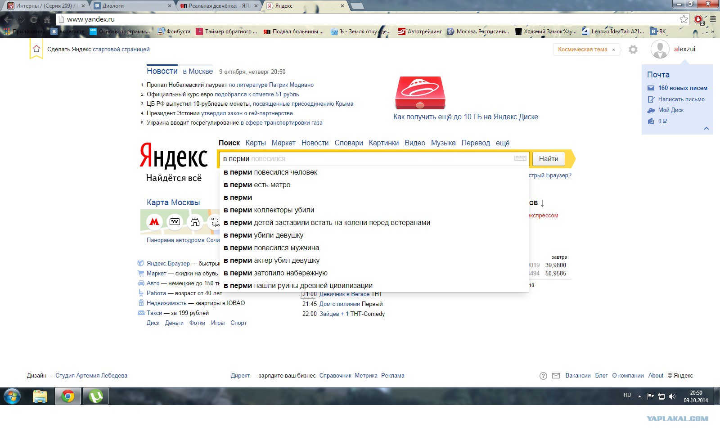Viewport: 720px width, 432px height.
Task: Open the Перевод service tab
Action: coord(476,143)
